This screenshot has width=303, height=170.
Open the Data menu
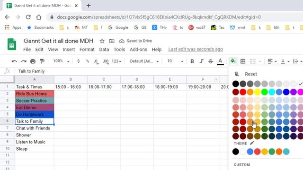click(x=104, y=50)
